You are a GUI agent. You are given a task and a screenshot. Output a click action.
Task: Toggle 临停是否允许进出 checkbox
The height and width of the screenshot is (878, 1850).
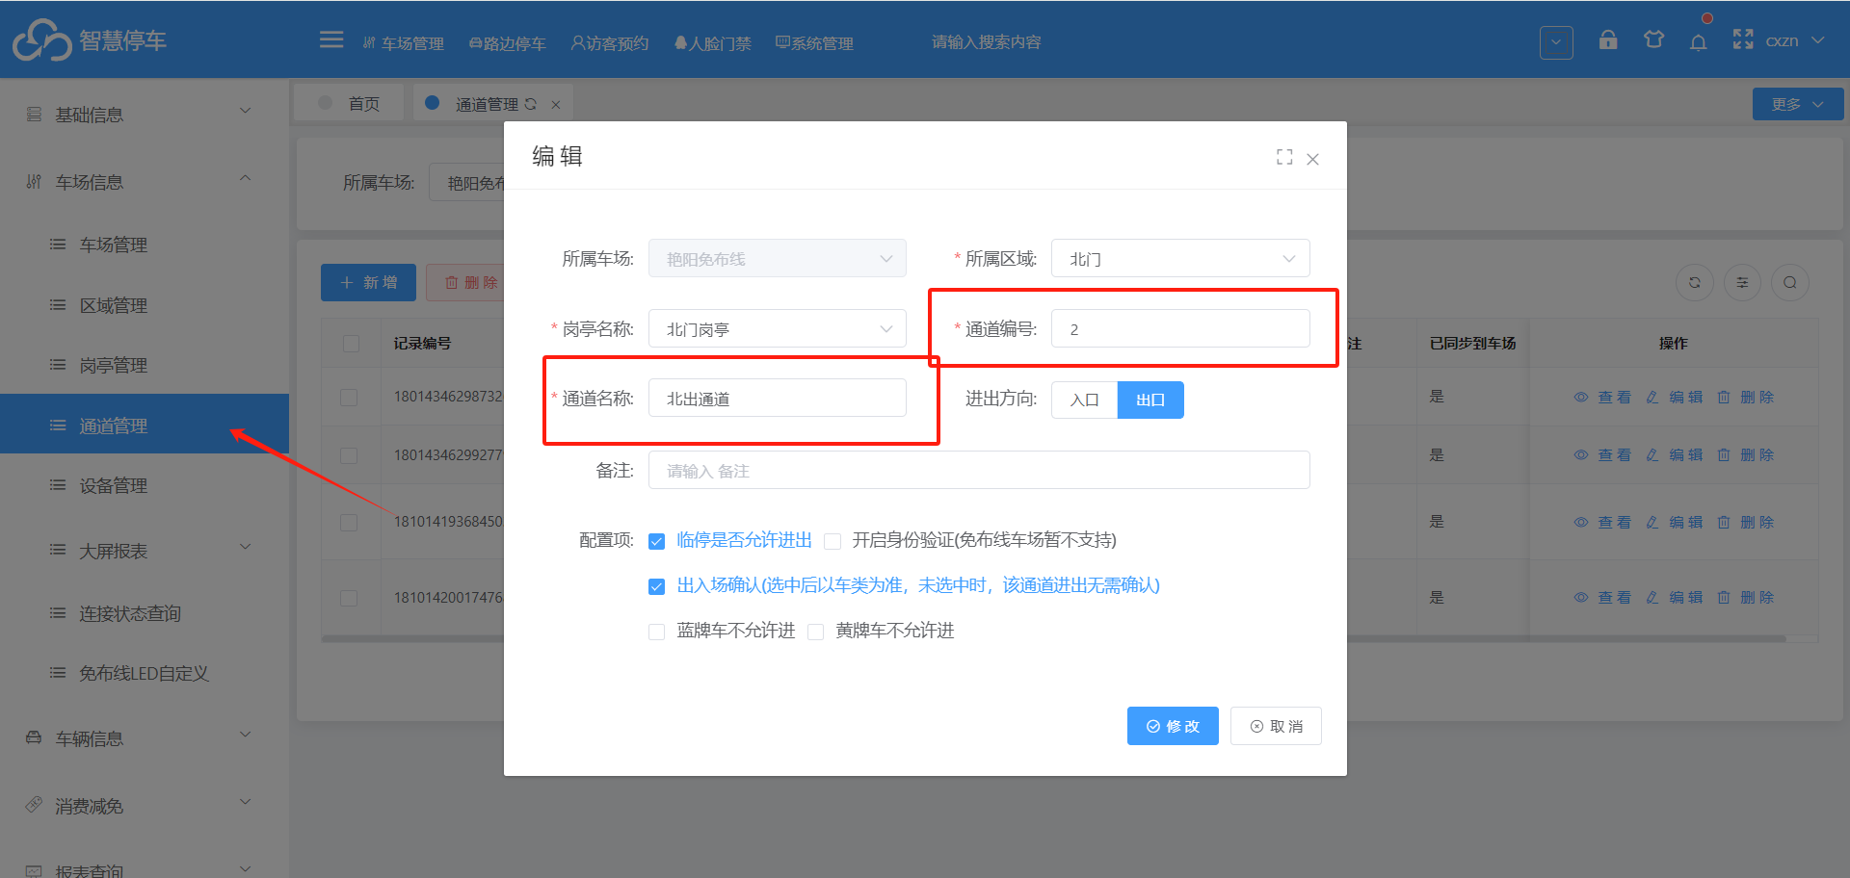click(x=656, y=541)
